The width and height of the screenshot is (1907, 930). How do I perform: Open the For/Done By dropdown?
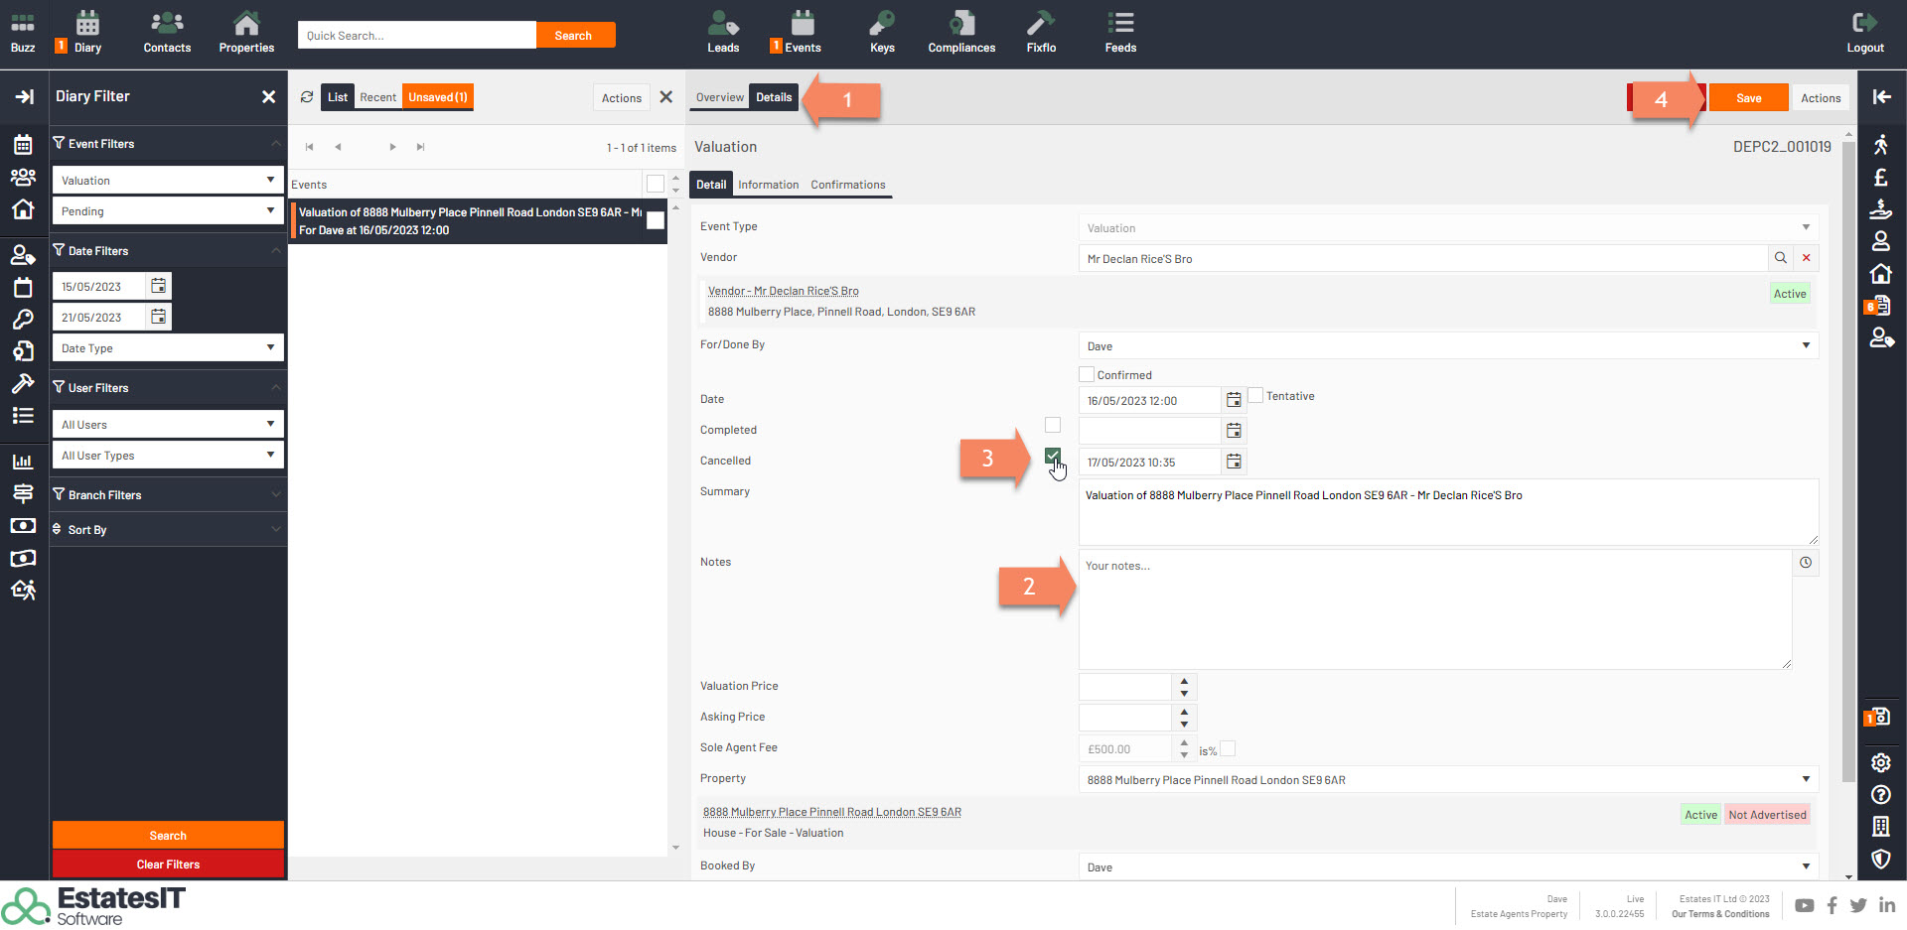tap(1805, 346)
